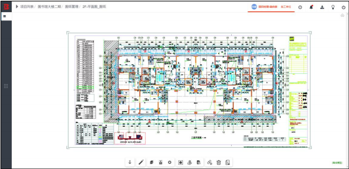Click the red app logo
The height and width of the screenshot is (169, 349).
6,7
